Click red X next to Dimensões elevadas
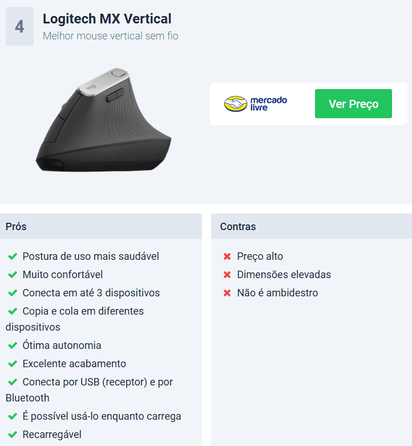 tap(227, 275)
